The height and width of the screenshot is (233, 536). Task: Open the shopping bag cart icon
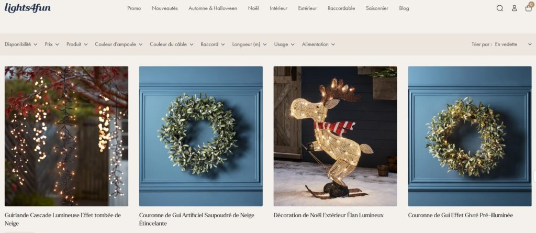click(529, 8)
